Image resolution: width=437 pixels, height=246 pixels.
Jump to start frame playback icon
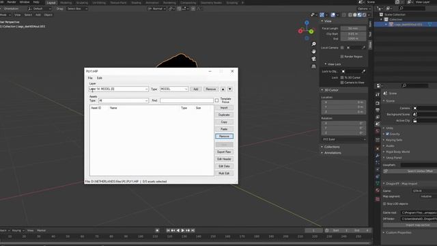168,230
